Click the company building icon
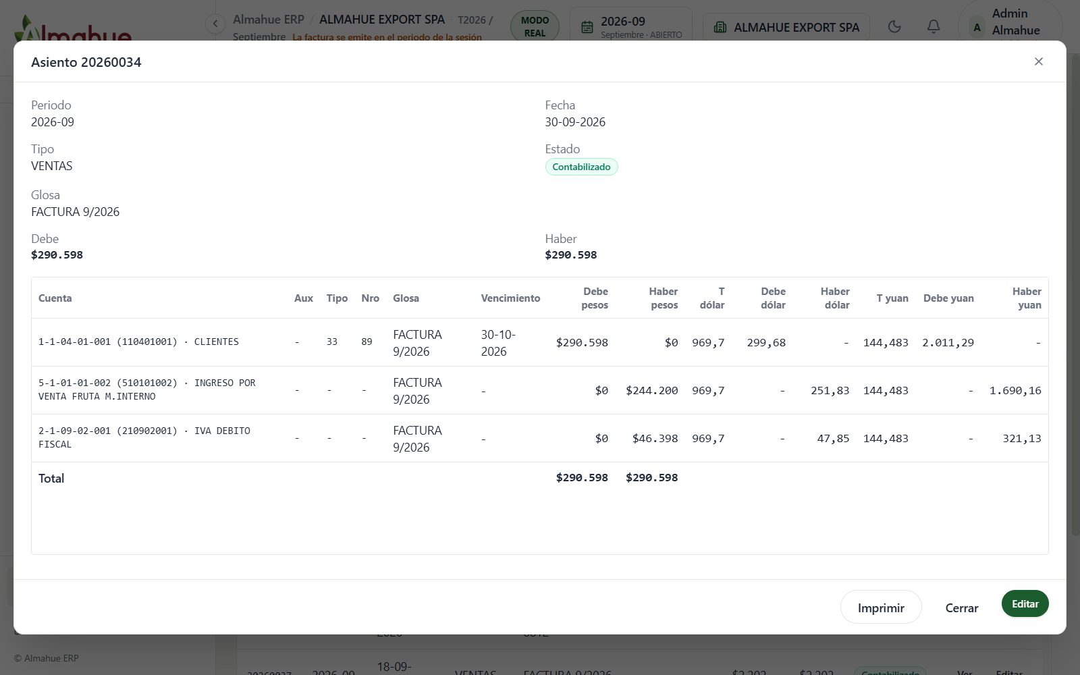Viewport: 1080px width, 675px height. [x=720, y=27]
